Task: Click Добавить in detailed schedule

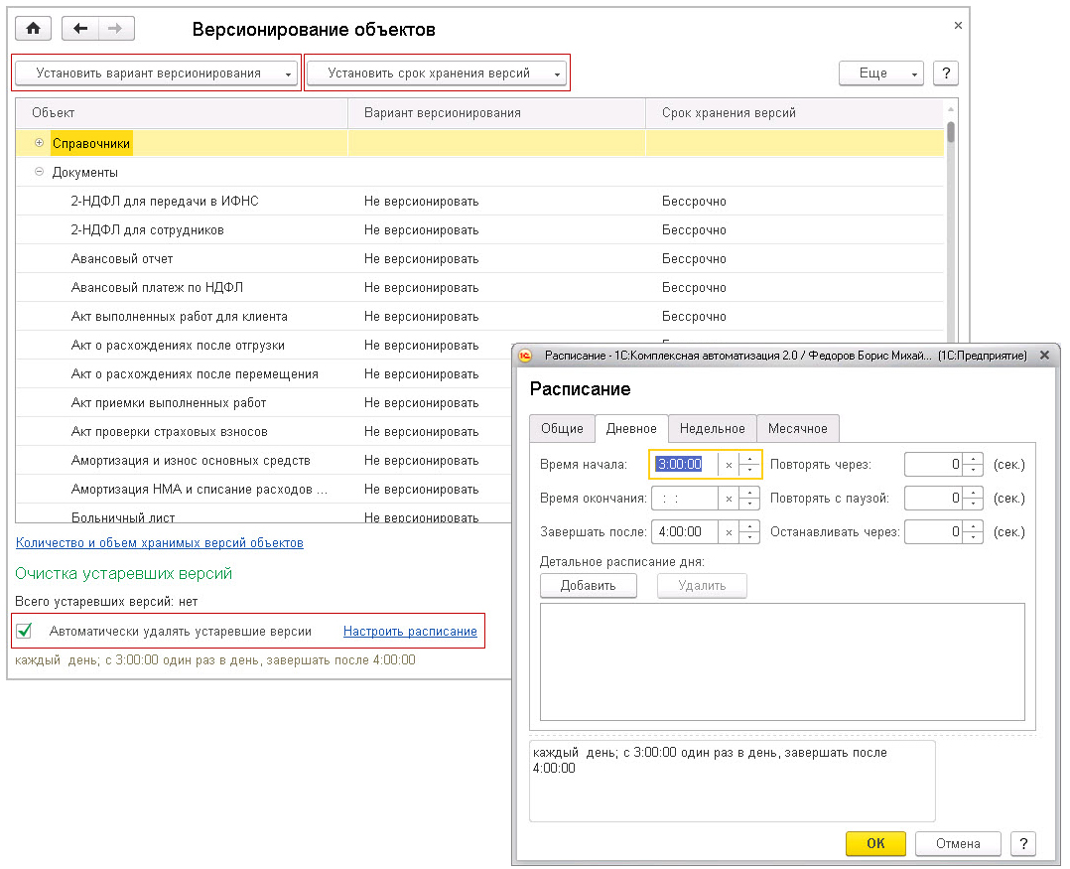Action: 589,586
